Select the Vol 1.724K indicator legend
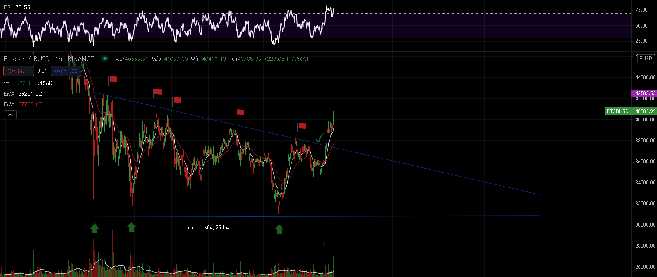 (x=28, y=83)
